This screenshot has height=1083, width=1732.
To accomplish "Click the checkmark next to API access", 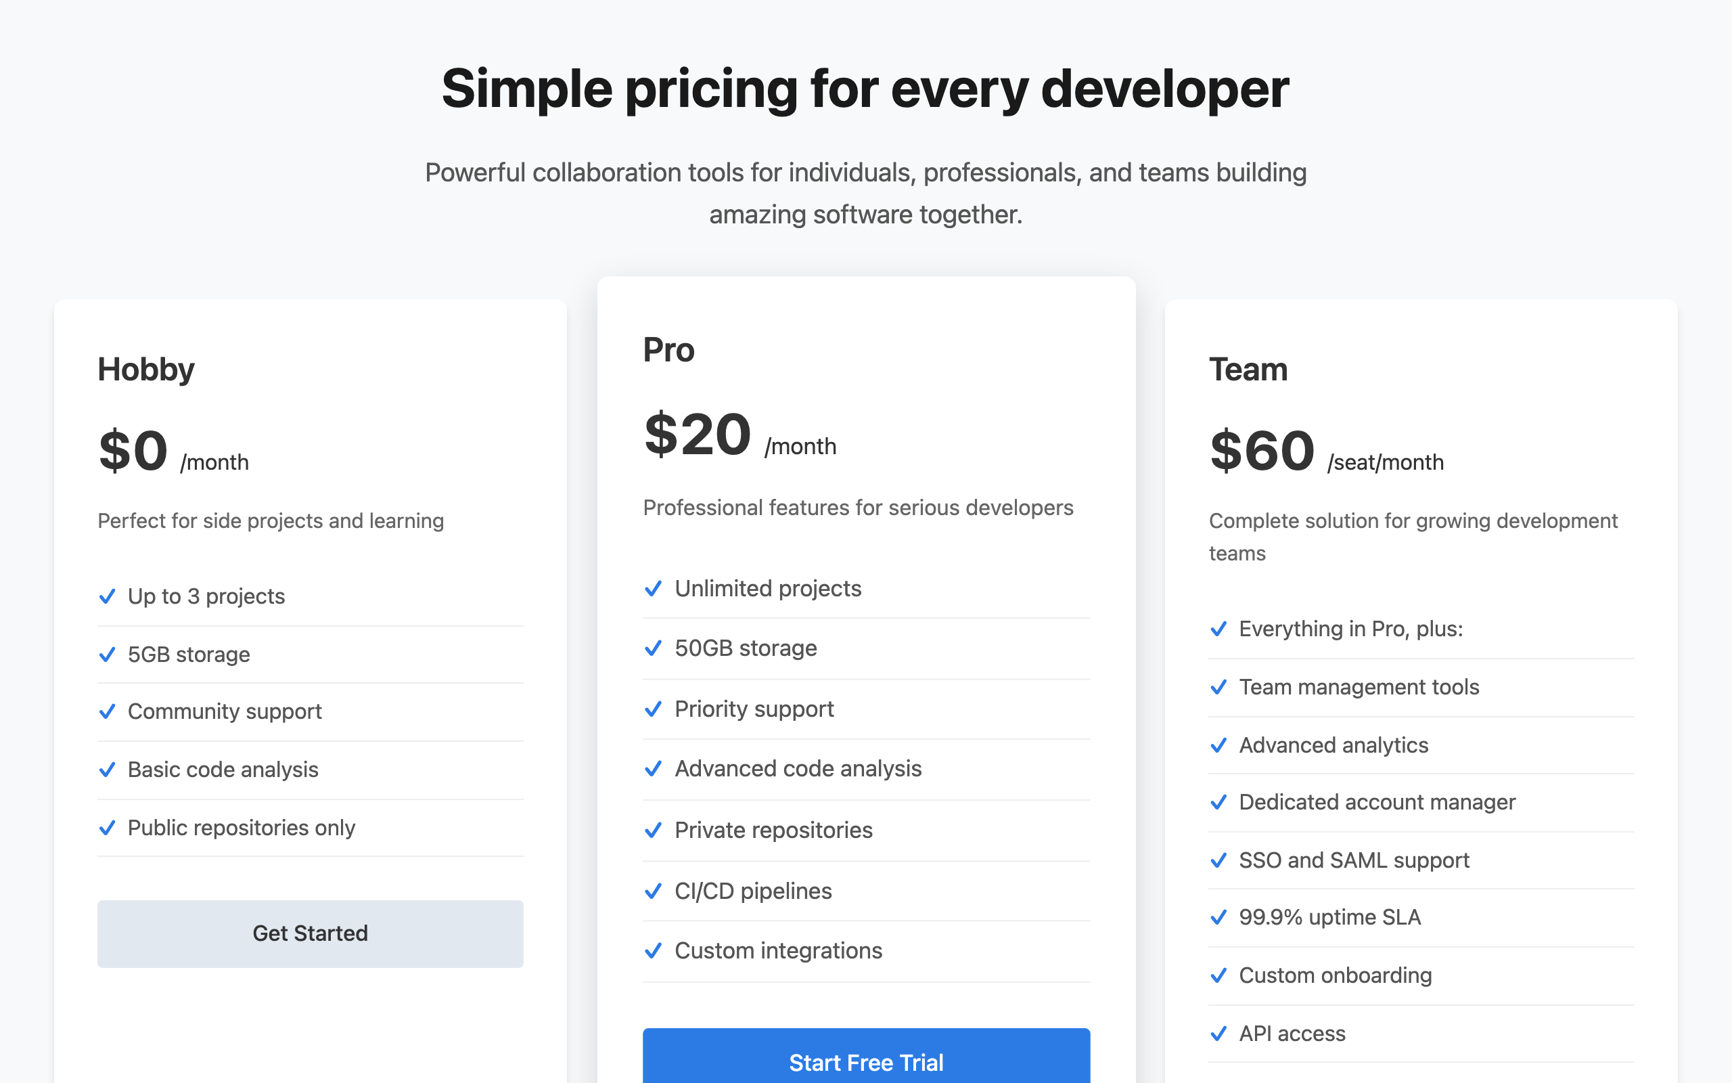I will 1218,1034.
